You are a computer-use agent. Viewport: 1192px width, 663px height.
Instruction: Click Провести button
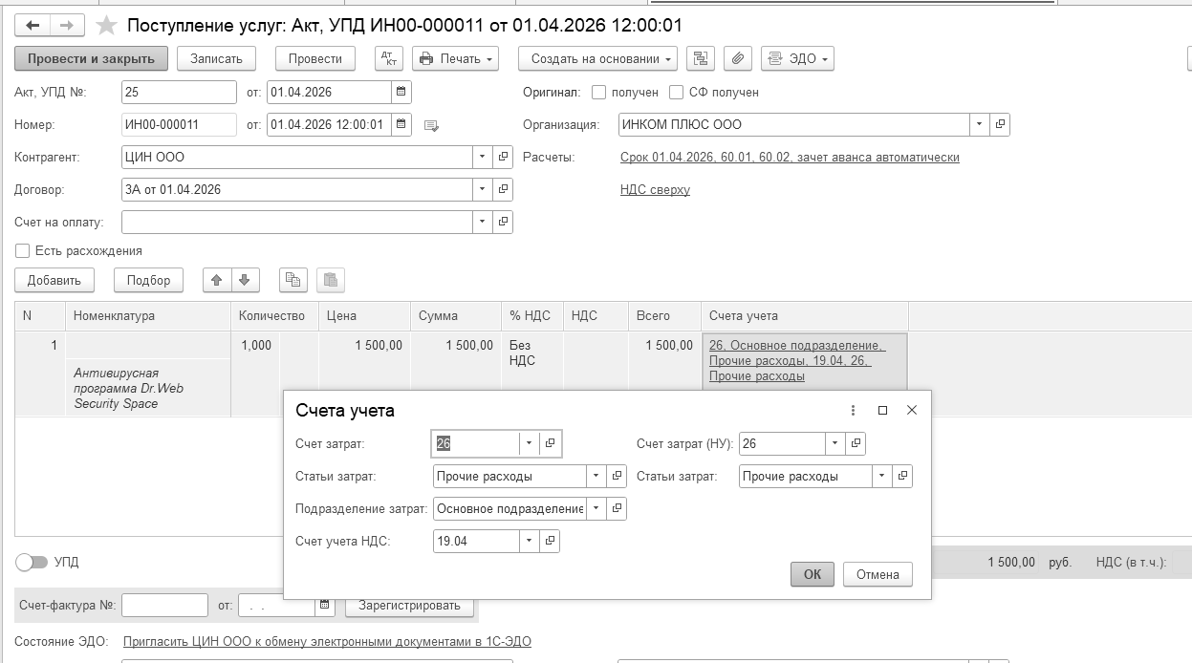click(x=315, y=58)
